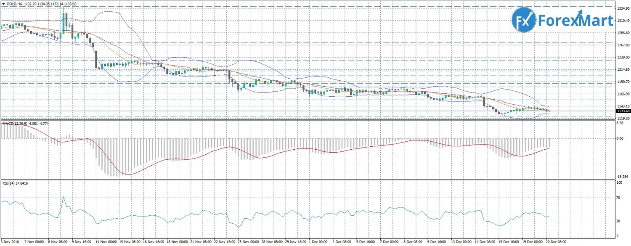Image resolution: width=631 pixels, height=246 pixels.
Task: Click the GOLD,H4 chart symbol label
Action: 14,4
